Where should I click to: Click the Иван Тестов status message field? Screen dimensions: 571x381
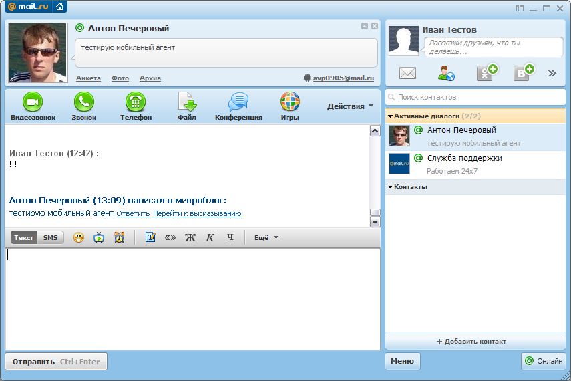point(494,47)
